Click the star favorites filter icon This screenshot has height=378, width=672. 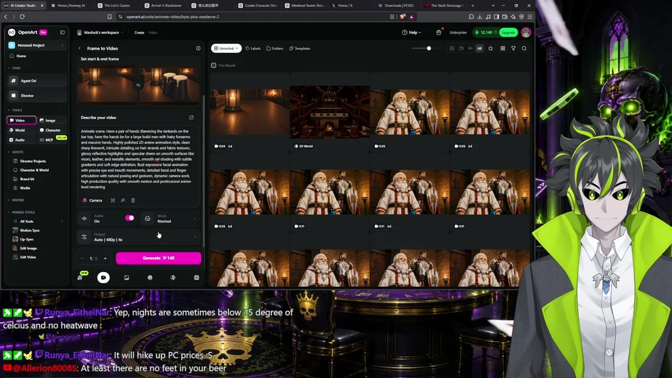[490, 48]
